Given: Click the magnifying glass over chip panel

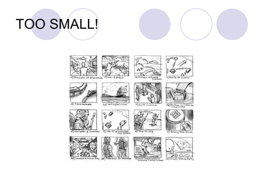Looking at the screenshot, I should point(180,120).
